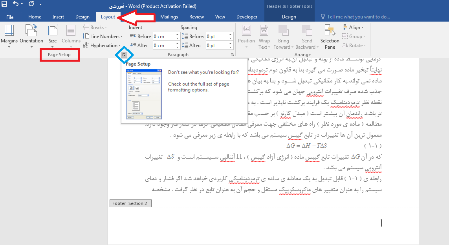Click the Save icon in title bar
Image resolution: width=449 pixels, height=245 pixels.
click(x=5, y=5)
